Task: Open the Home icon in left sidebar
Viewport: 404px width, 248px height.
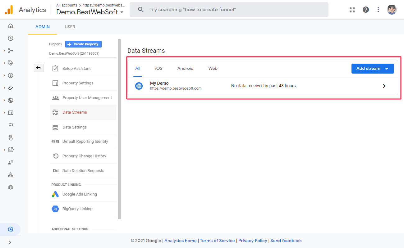Action: tap(11, 26)
